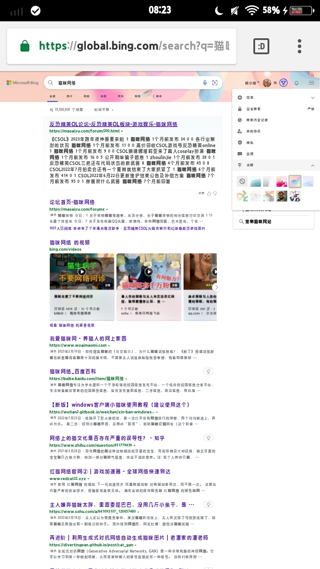Click the My Bing person icon
This screenshot has height=569, width=320.
(240, 131)
